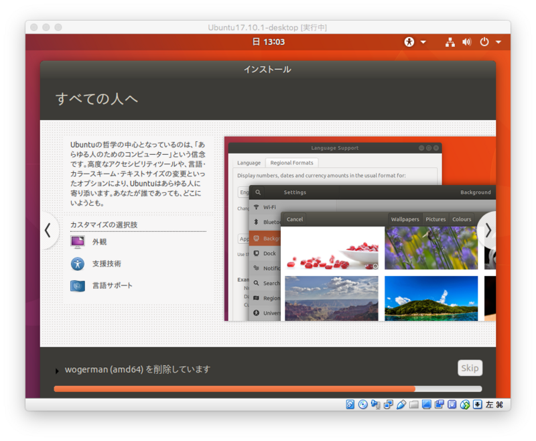Click the hard disk activity indicator icon
The image size is (536, 441).
coord(350,404)
